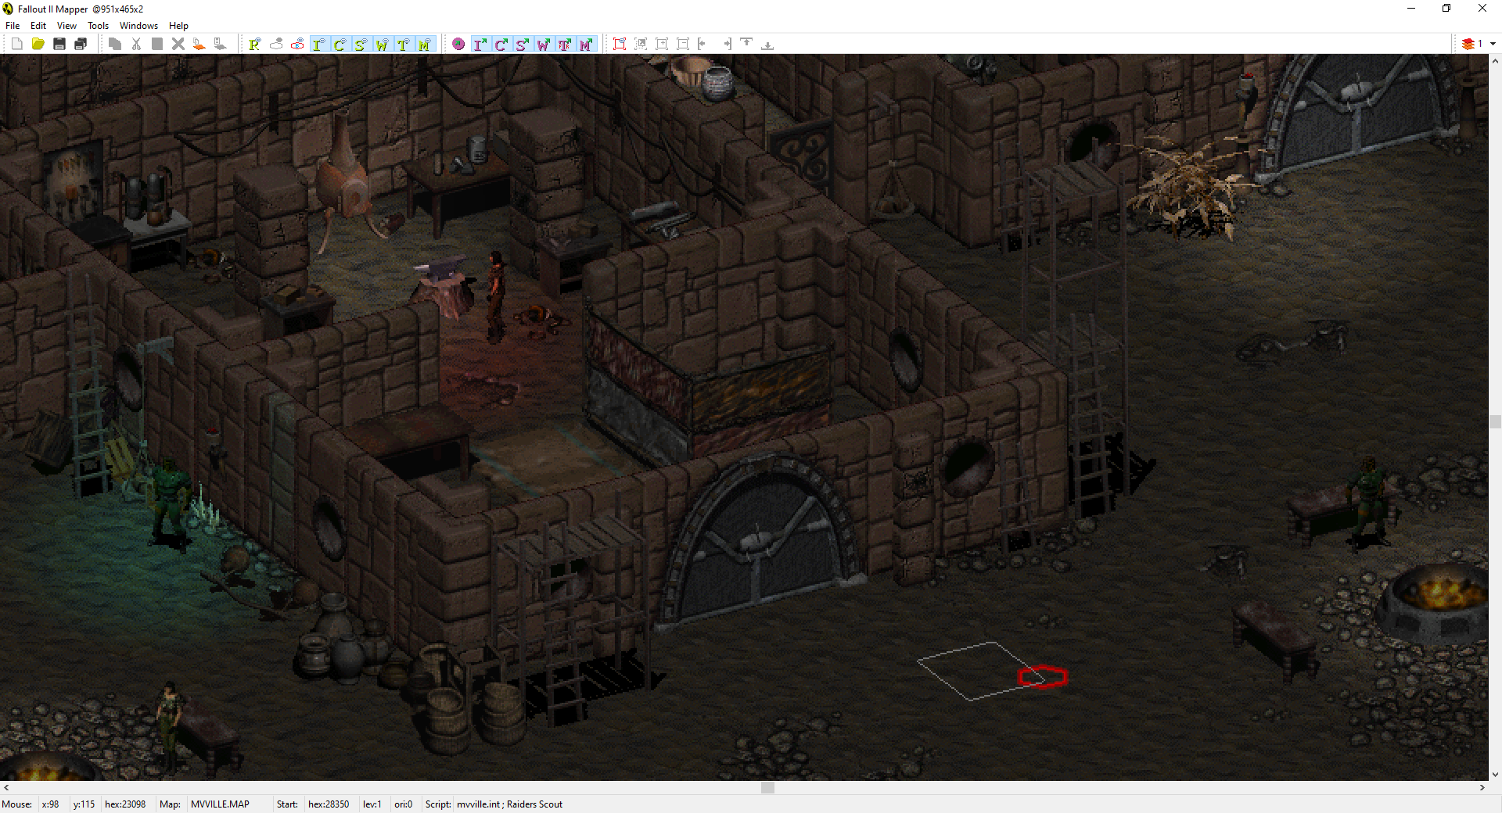The height and width of the screenshot is (813, 1502).
Task: Toggle the green C critters visibility button
Action: point(340,45)
